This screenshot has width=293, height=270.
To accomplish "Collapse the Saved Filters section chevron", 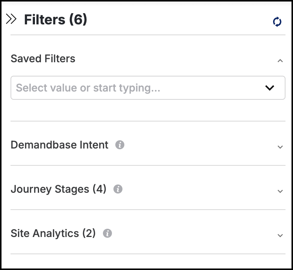I will pyautogui.click(x=280, y=61).
